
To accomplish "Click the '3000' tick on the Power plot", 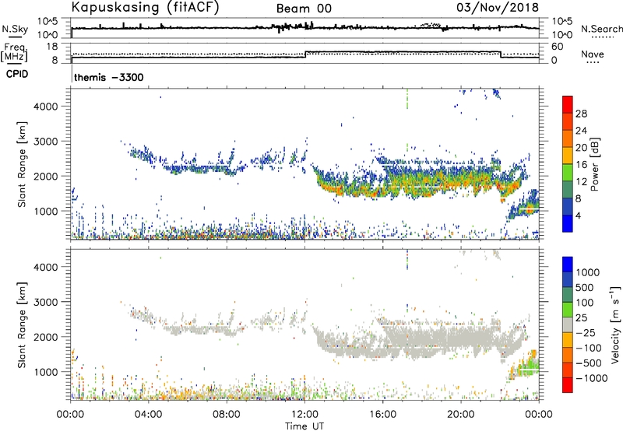I will (x=46, y=142).
